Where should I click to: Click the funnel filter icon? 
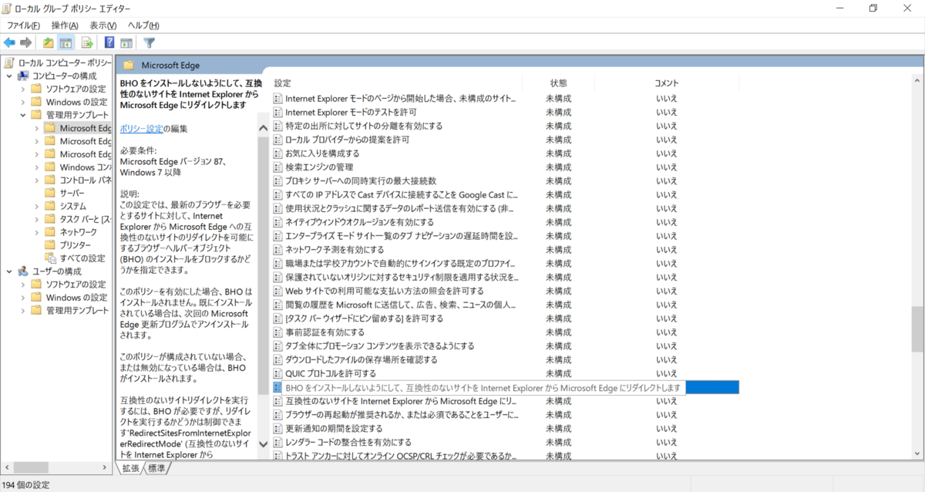coord(150,42)
